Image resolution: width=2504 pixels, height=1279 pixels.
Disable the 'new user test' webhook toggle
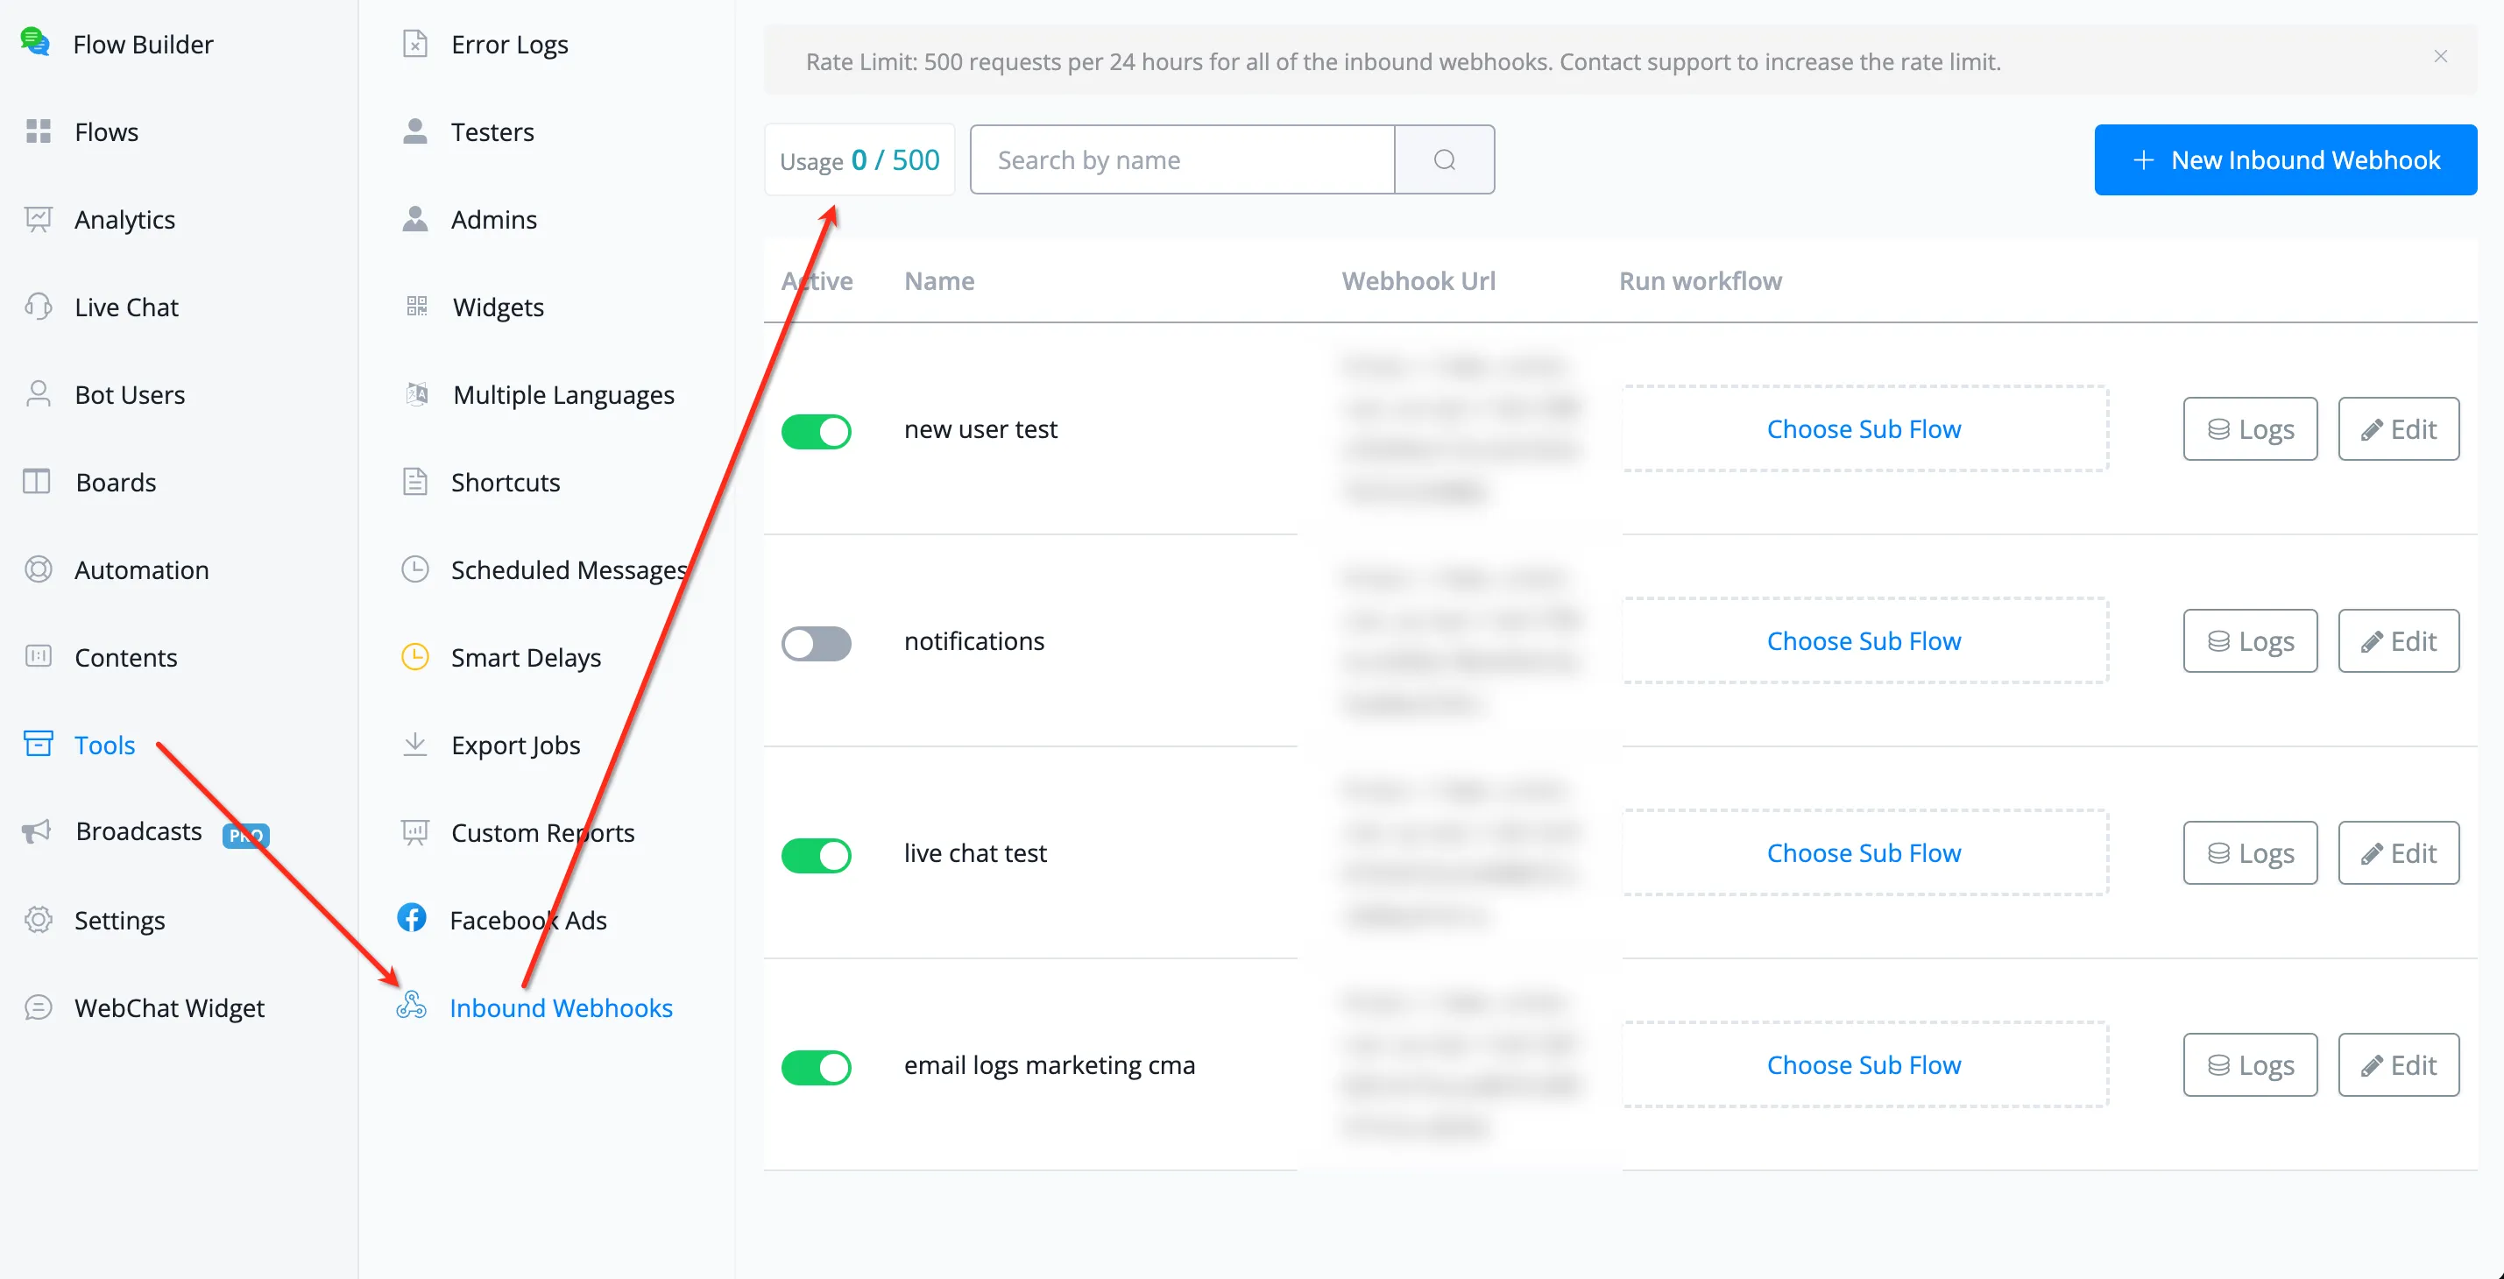(x=817, y=430)
